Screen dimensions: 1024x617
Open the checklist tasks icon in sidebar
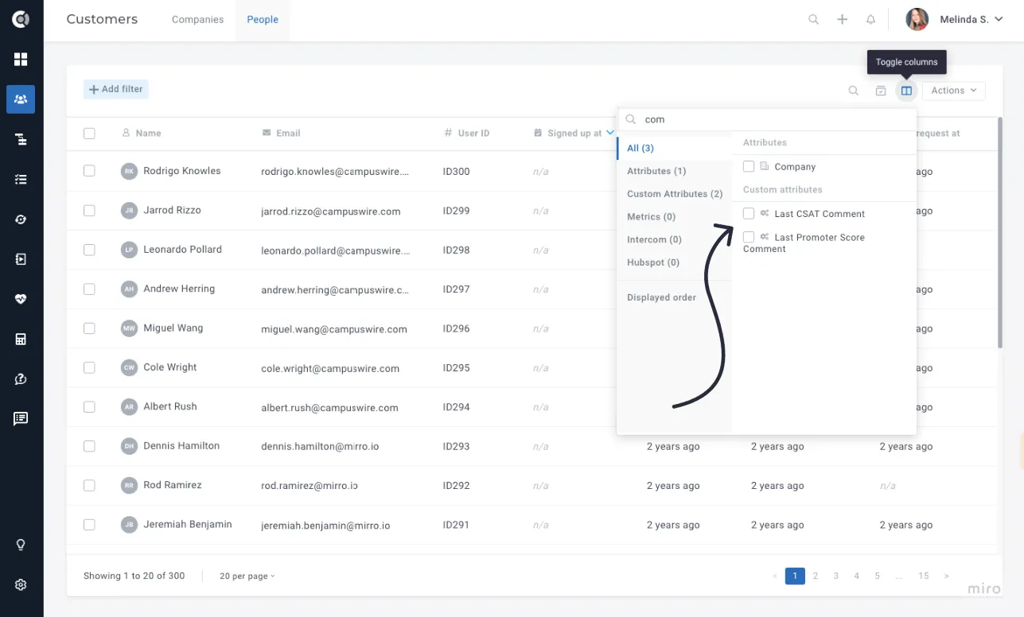pyautogui.click(x=21, y=179)
